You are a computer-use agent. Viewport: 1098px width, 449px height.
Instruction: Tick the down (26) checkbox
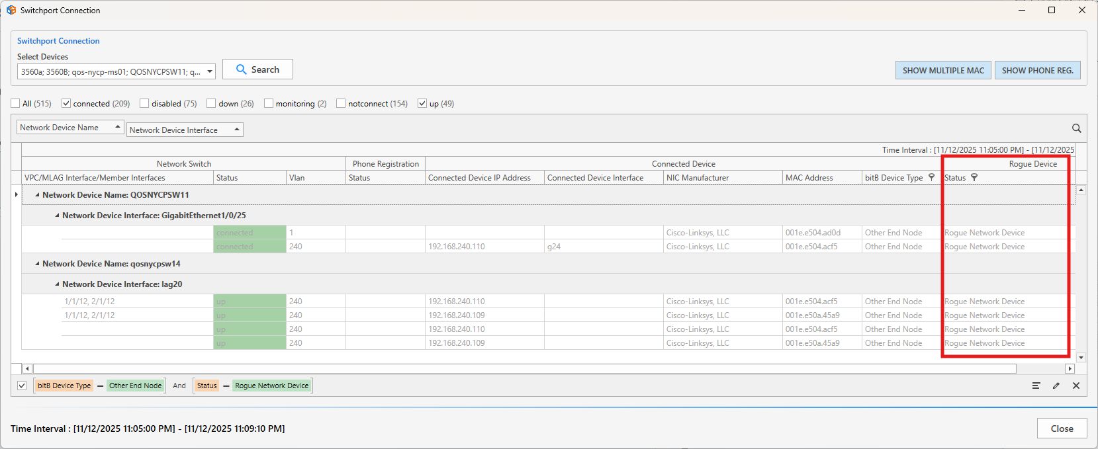(x=211, y=103)
